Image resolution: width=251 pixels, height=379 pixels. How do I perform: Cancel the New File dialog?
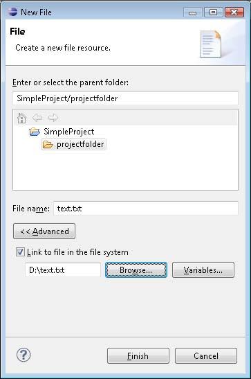tap(206, 356)
